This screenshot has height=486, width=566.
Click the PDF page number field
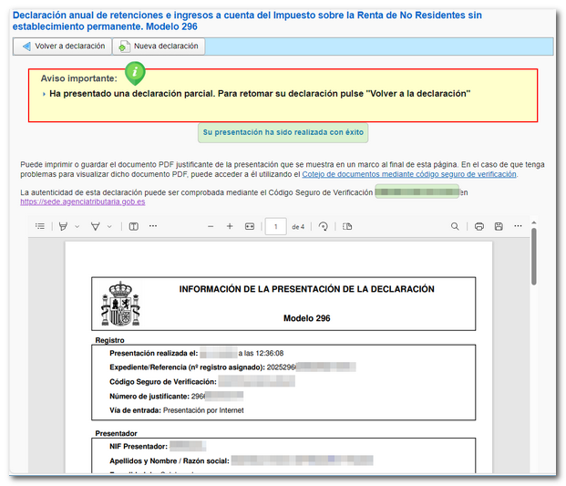pyautogui.click(x=275, y=226)
